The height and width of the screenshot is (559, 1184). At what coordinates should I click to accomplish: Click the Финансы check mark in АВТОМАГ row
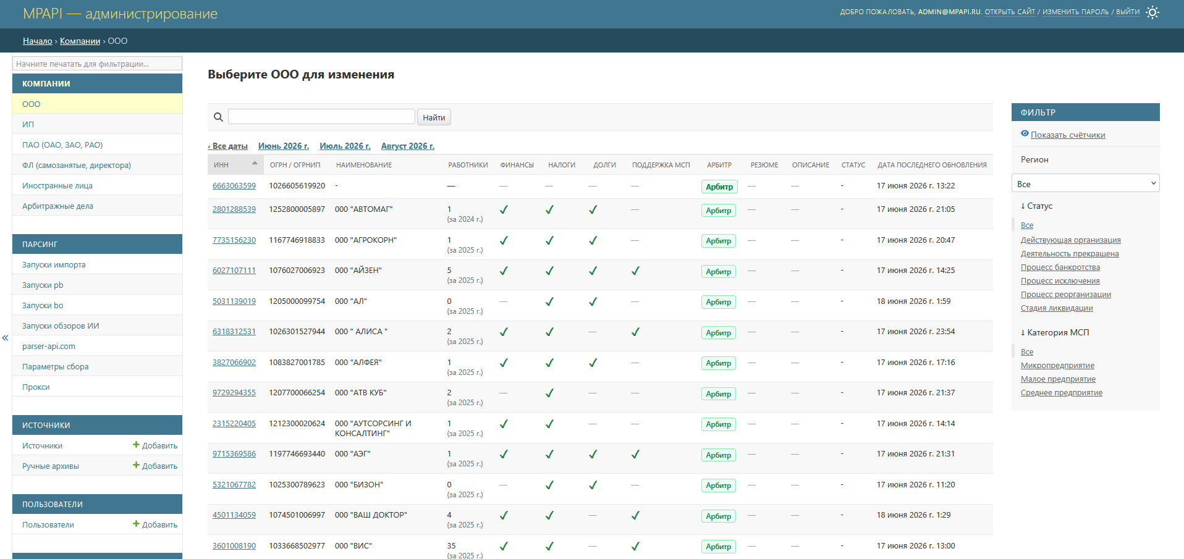pyautogui.click(x=504, y=209)
